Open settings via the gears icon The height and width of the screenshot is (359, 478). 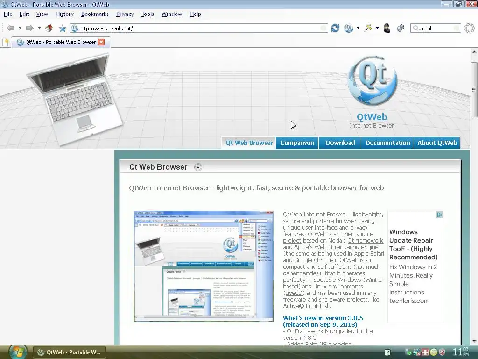(x=400, y=28)
